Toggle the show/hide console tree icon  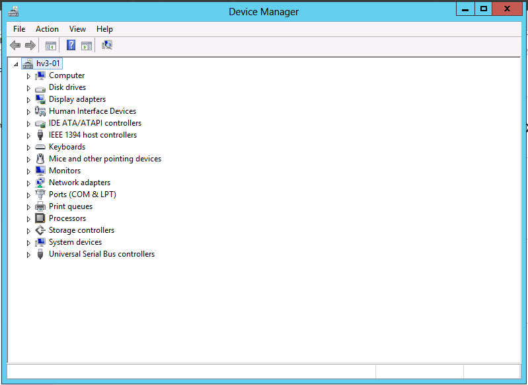[50, 45]
